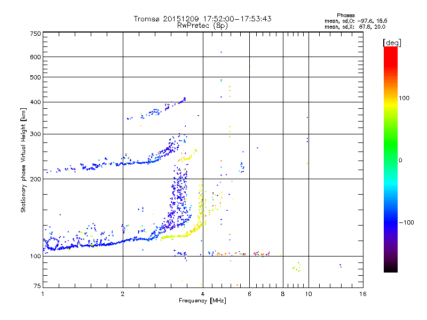Click the '4' frequency axis tick label
This screenshot has height=320, width=427.
[203, 294]
